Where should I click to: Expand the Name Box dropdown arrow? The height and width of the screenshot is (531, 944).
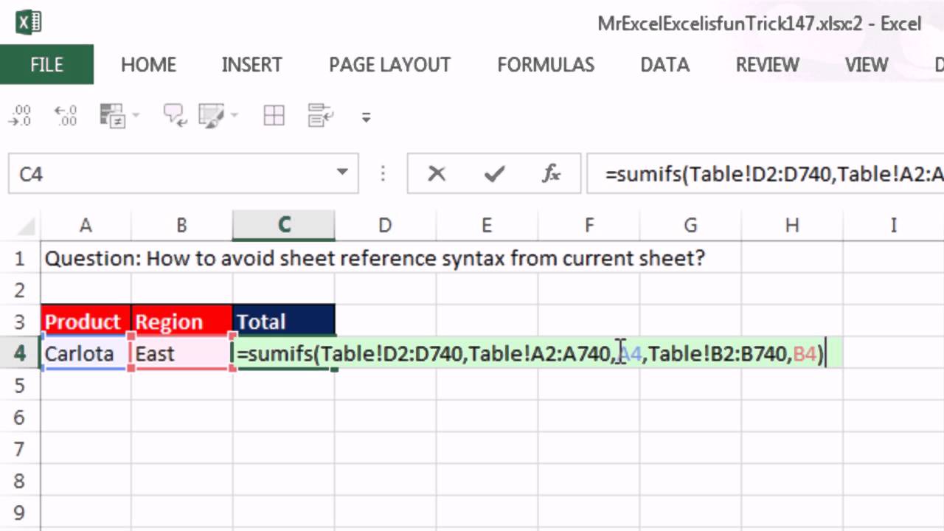point(342,173)
